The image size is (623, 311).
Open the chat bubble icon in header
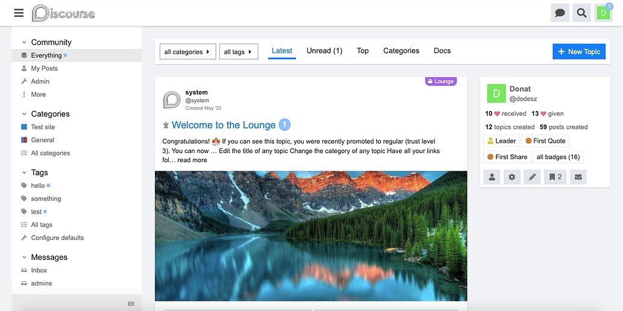pyautogui.click(x=560, y=13)
